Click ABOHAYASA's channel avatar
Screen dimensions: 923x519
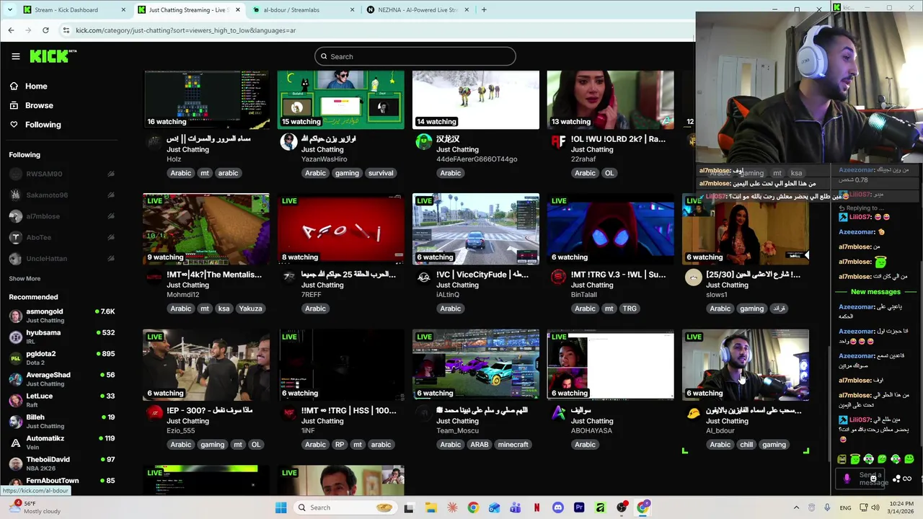(559, 414)
